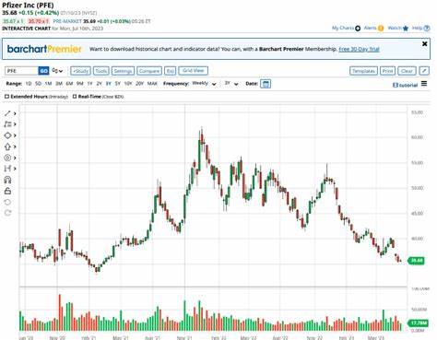Open chart Settings button
Viewport: 437px width, 340px height.
click(123, 71)
